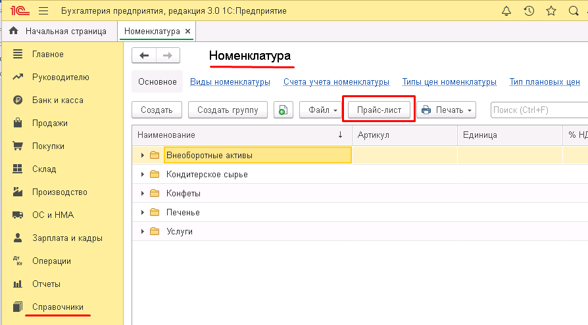The width and height of the screenshot is (588, 325).
Task: Click the Склад grid icon
Action: click(18, 169)
